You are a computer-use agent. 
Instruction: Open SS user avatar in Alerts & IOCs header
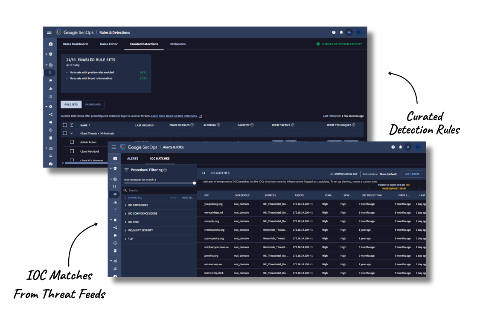click(x=418, y=147)
